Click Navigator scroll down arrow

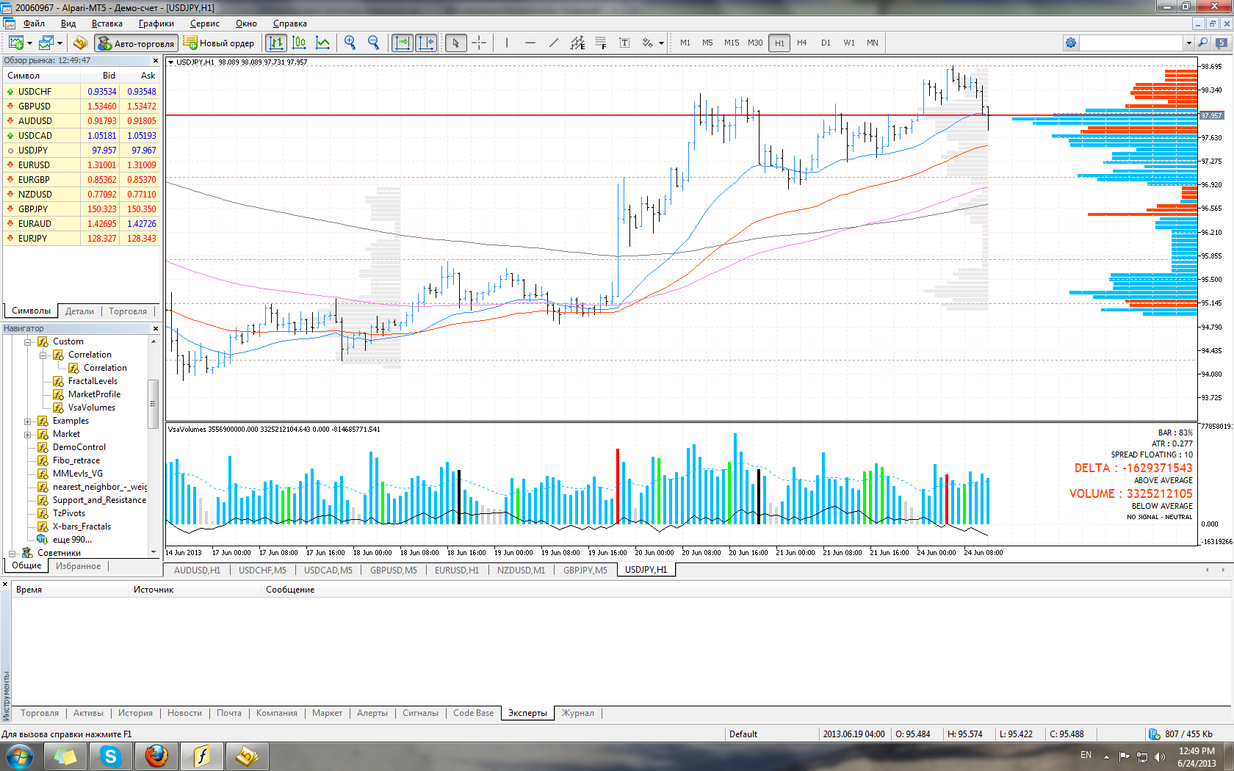click(153, 552)
